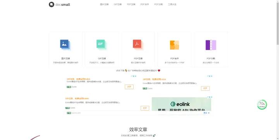Click the docsmall logo
This screenshot has height=140, width=279.
59,4
